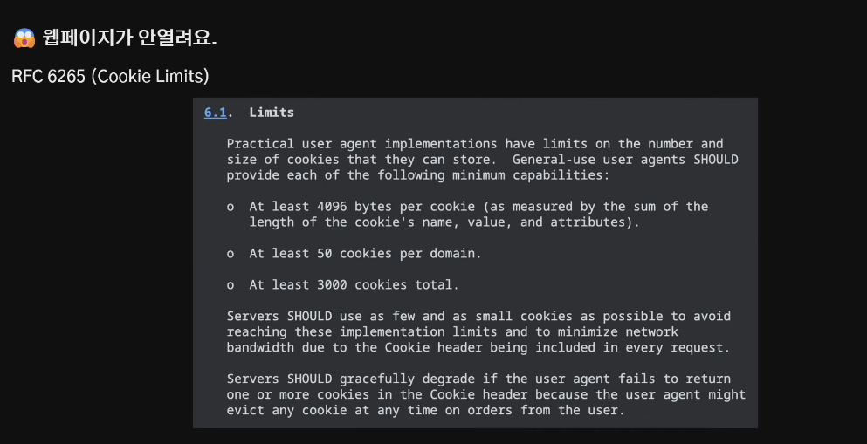
Task: Click the "At least 50 cookies per domain." text
Action: pos(365,254)
